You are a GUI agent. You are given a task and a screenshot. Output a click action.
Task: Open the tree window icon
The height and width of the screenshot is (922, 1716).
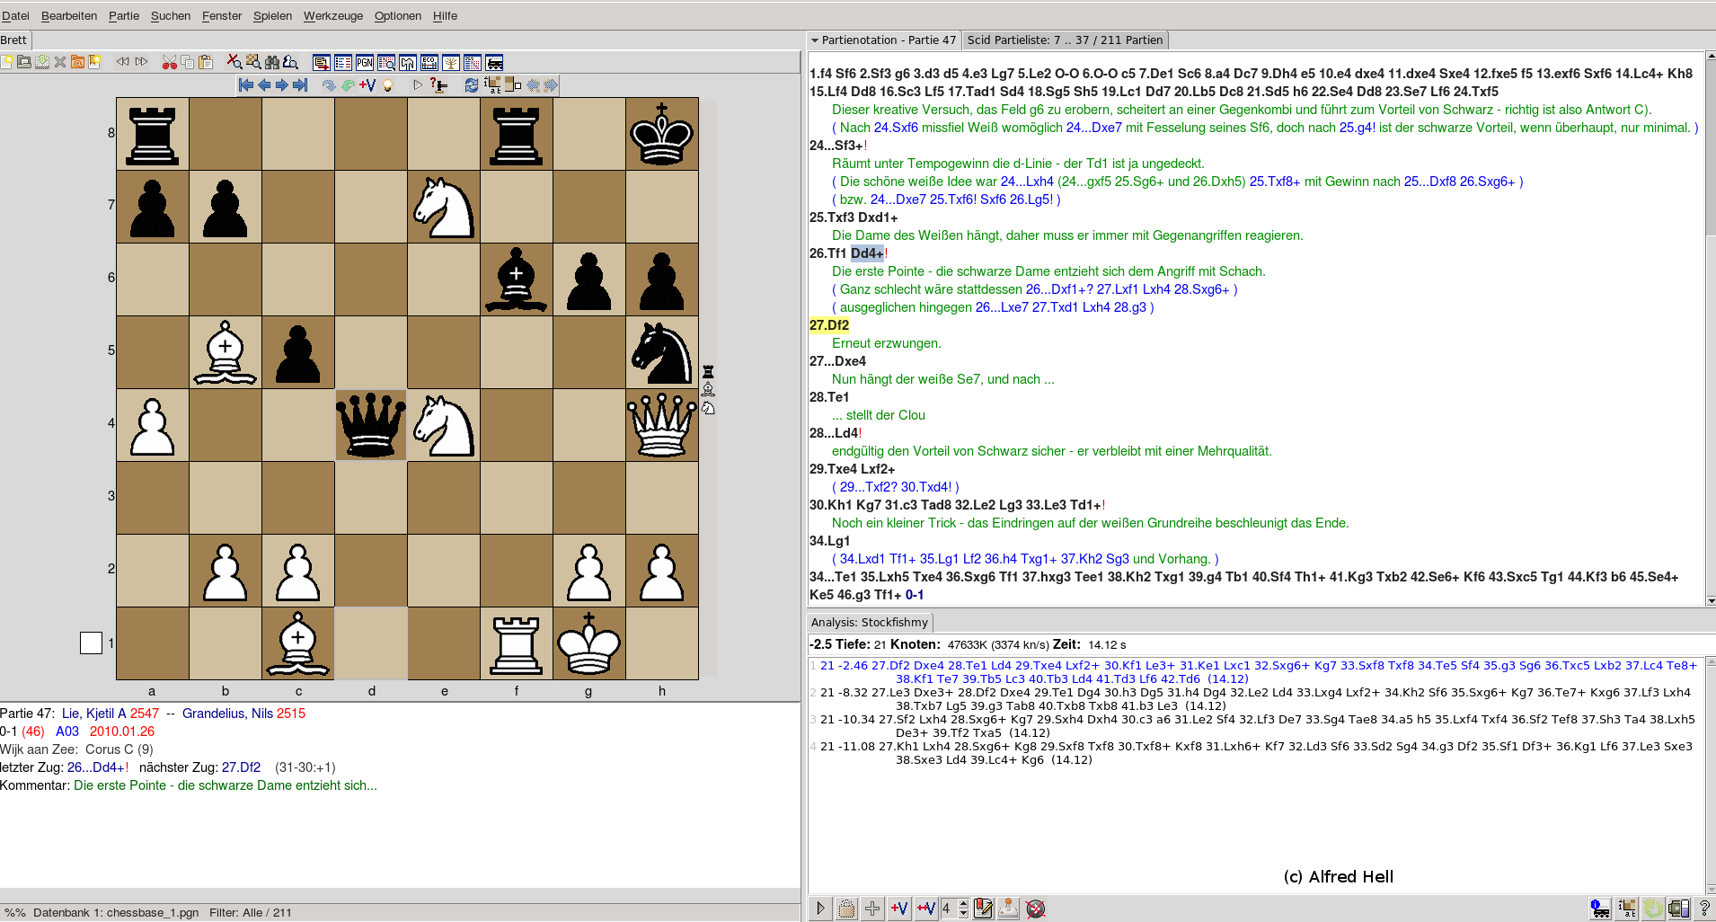tap(451, 62)
